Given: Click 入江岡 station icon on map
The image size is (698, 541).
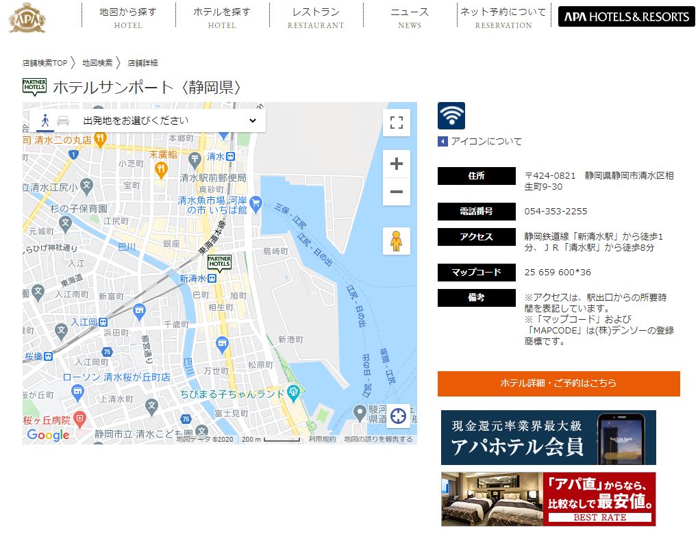Looking at the screenshot, I should (103, 322).
